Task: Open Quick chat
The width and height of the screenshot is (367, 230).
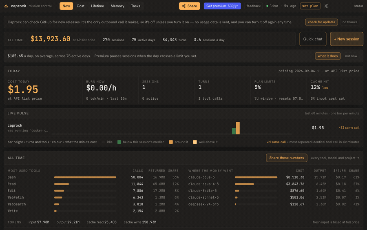Action: (x=313, y=39)
